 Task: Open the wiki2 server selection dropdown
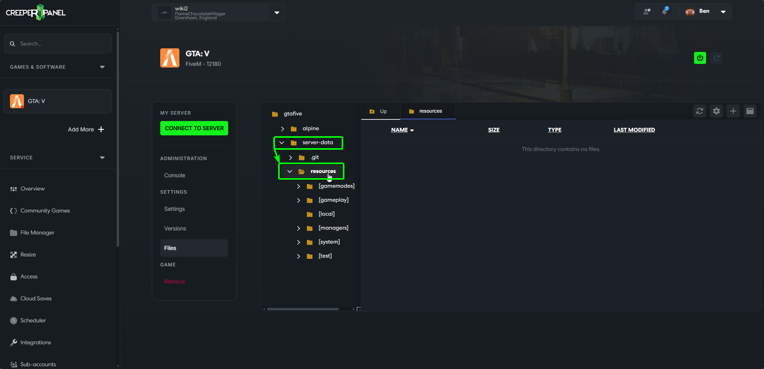[x=277, y=12]
